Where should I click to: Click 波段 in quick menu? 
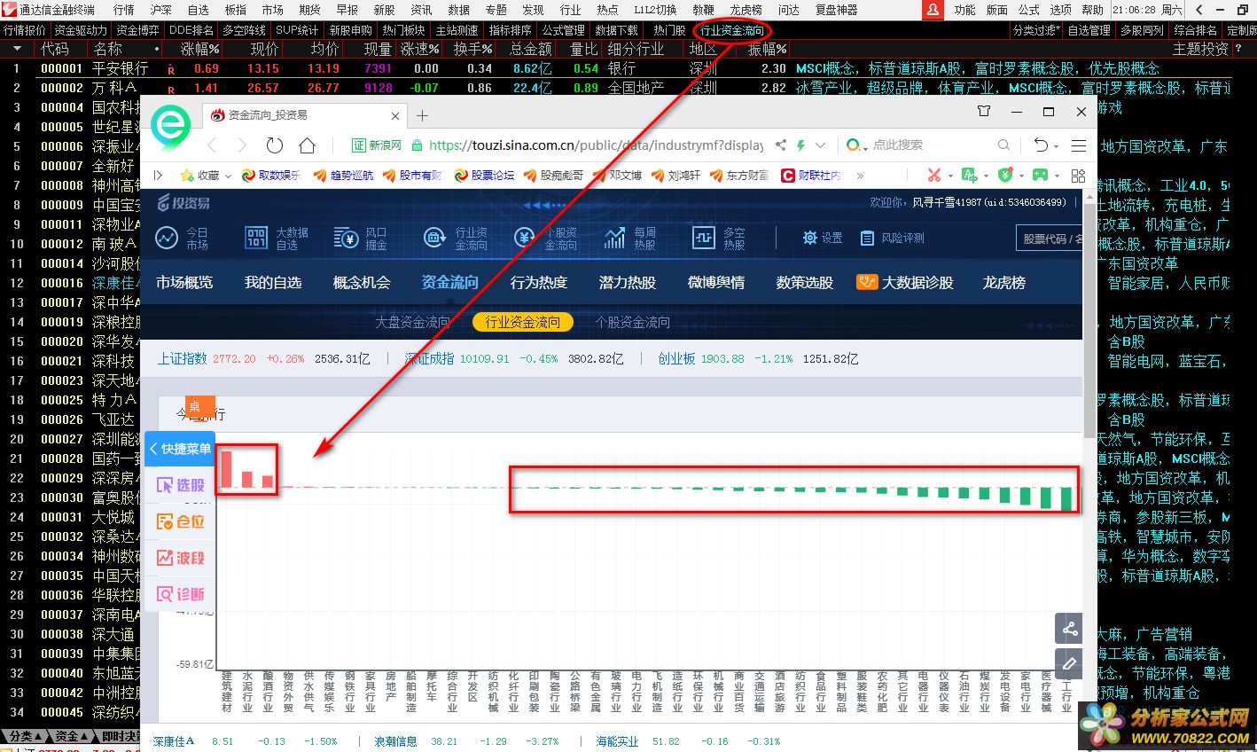[x=181, y=558]
